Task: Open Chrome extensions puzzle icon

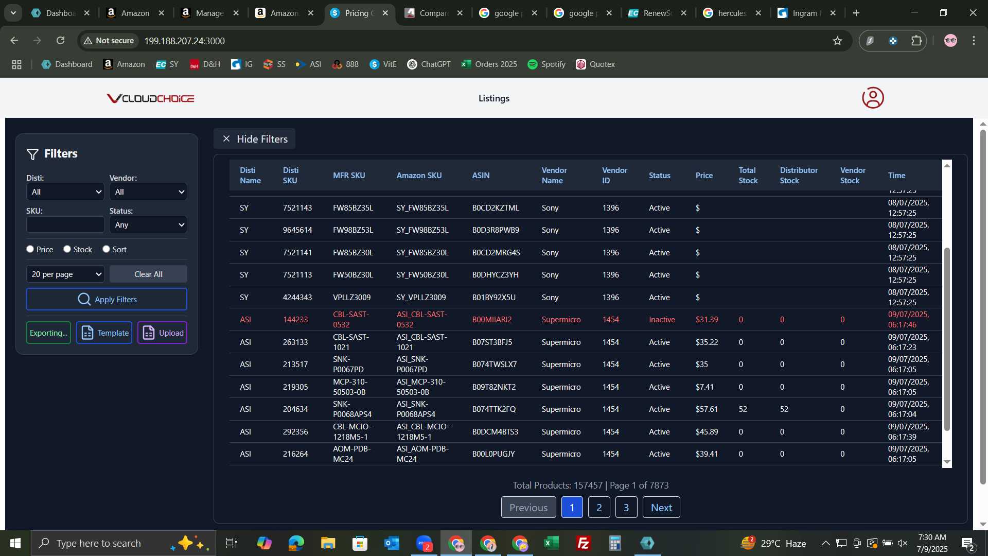Action: pyautogui.click(x=916, y=41)
